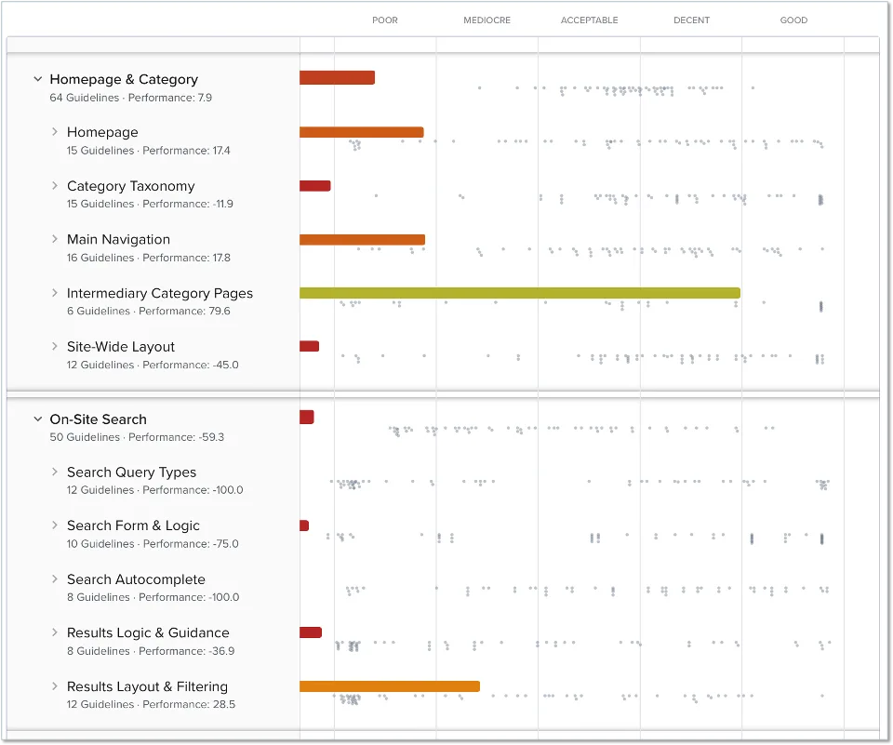Click the Homepage & Category red performance bar
Screen dimensions: 893x745
pyautogui.click(x=337, y=77)
